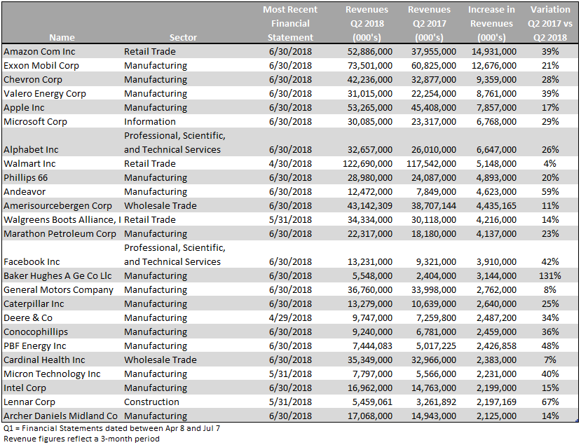Click the 3-month period revenue footnote
Image resolution: width=581 pixels, height=445 pixels.
pyautogui.click(x=81, y=439)
